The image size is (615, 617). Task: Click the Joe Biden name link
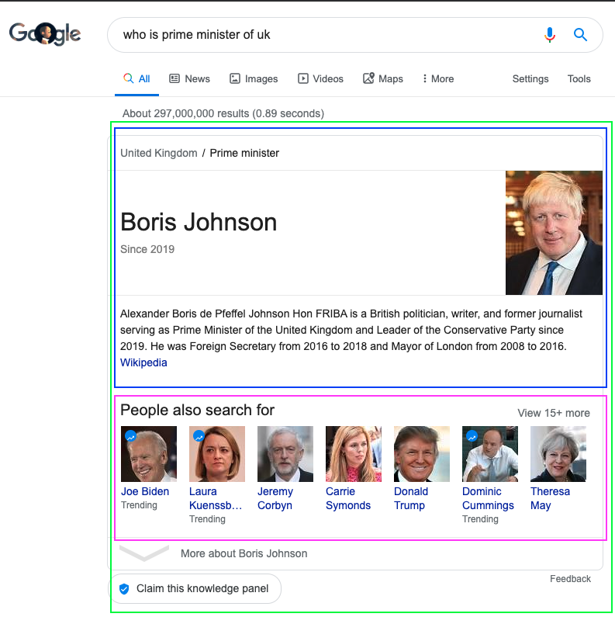tap(145, 491)
